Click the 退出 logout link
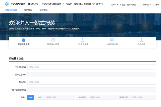 (x=157, y=5)
